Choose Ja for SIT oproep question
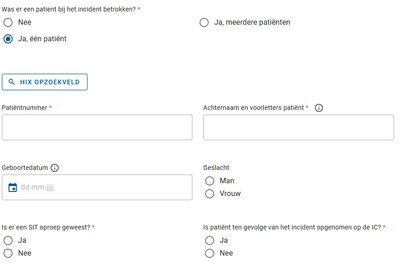411x273 pixels. [8, 240]
